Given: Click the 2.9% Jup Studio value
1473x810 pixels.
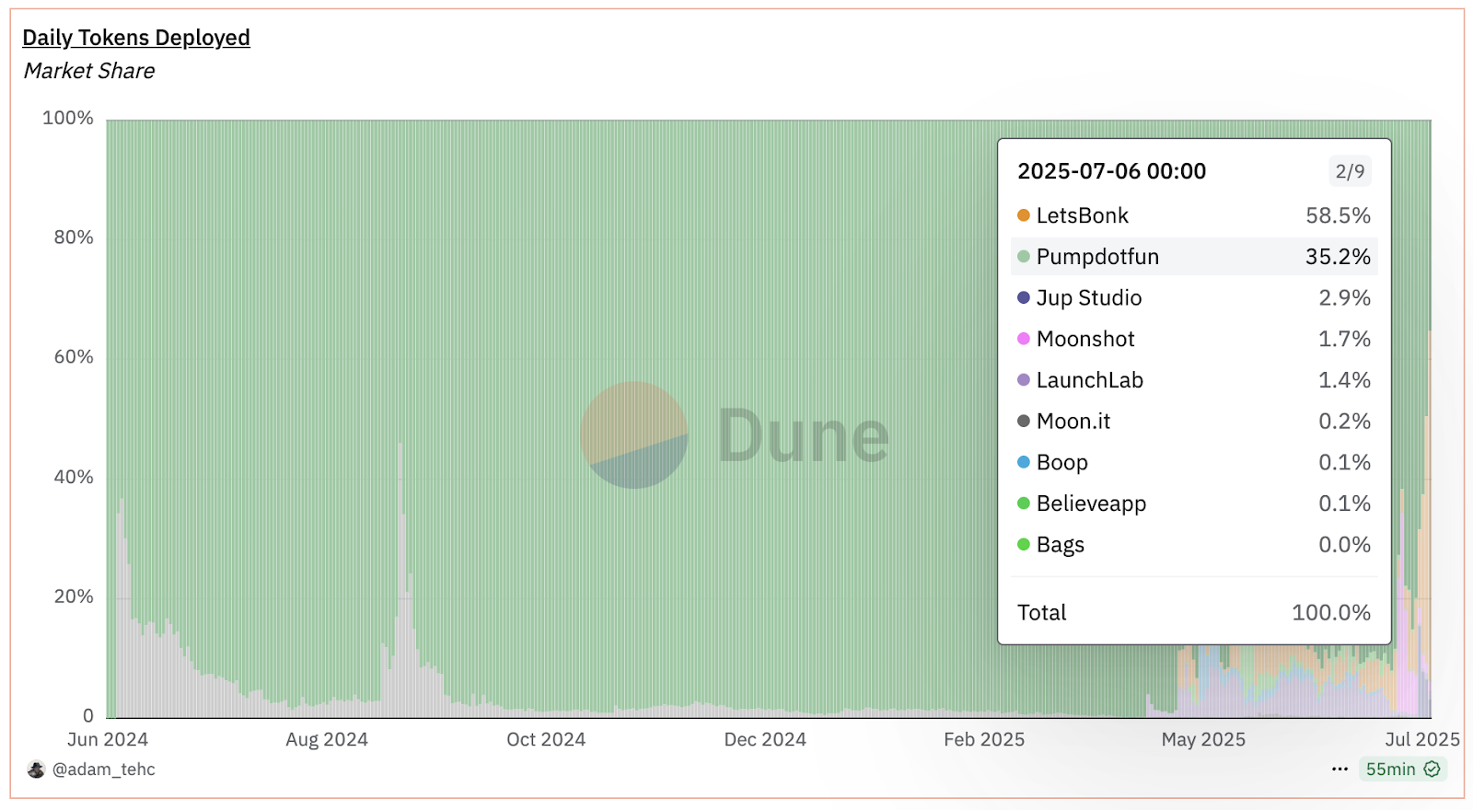Looking at the screenshot, I should click(1344, 297).
